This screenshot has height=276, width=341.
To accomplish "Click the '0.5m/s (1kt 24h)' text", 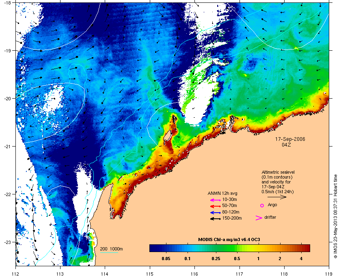I will [x=278, y=192].
